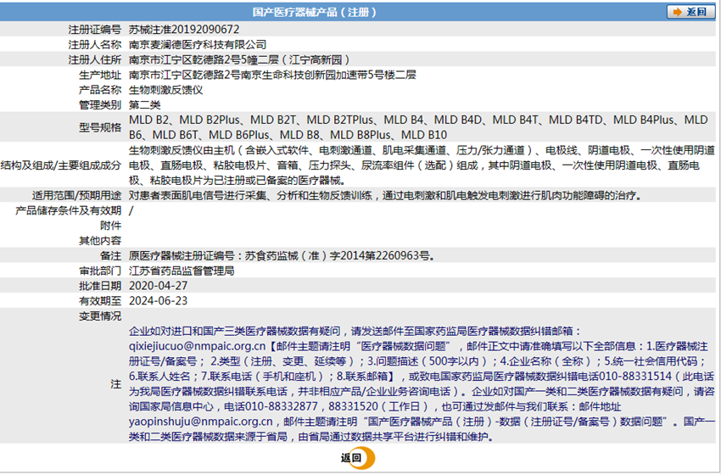
Task: Click the 管理类别 label
Action: 100,105
